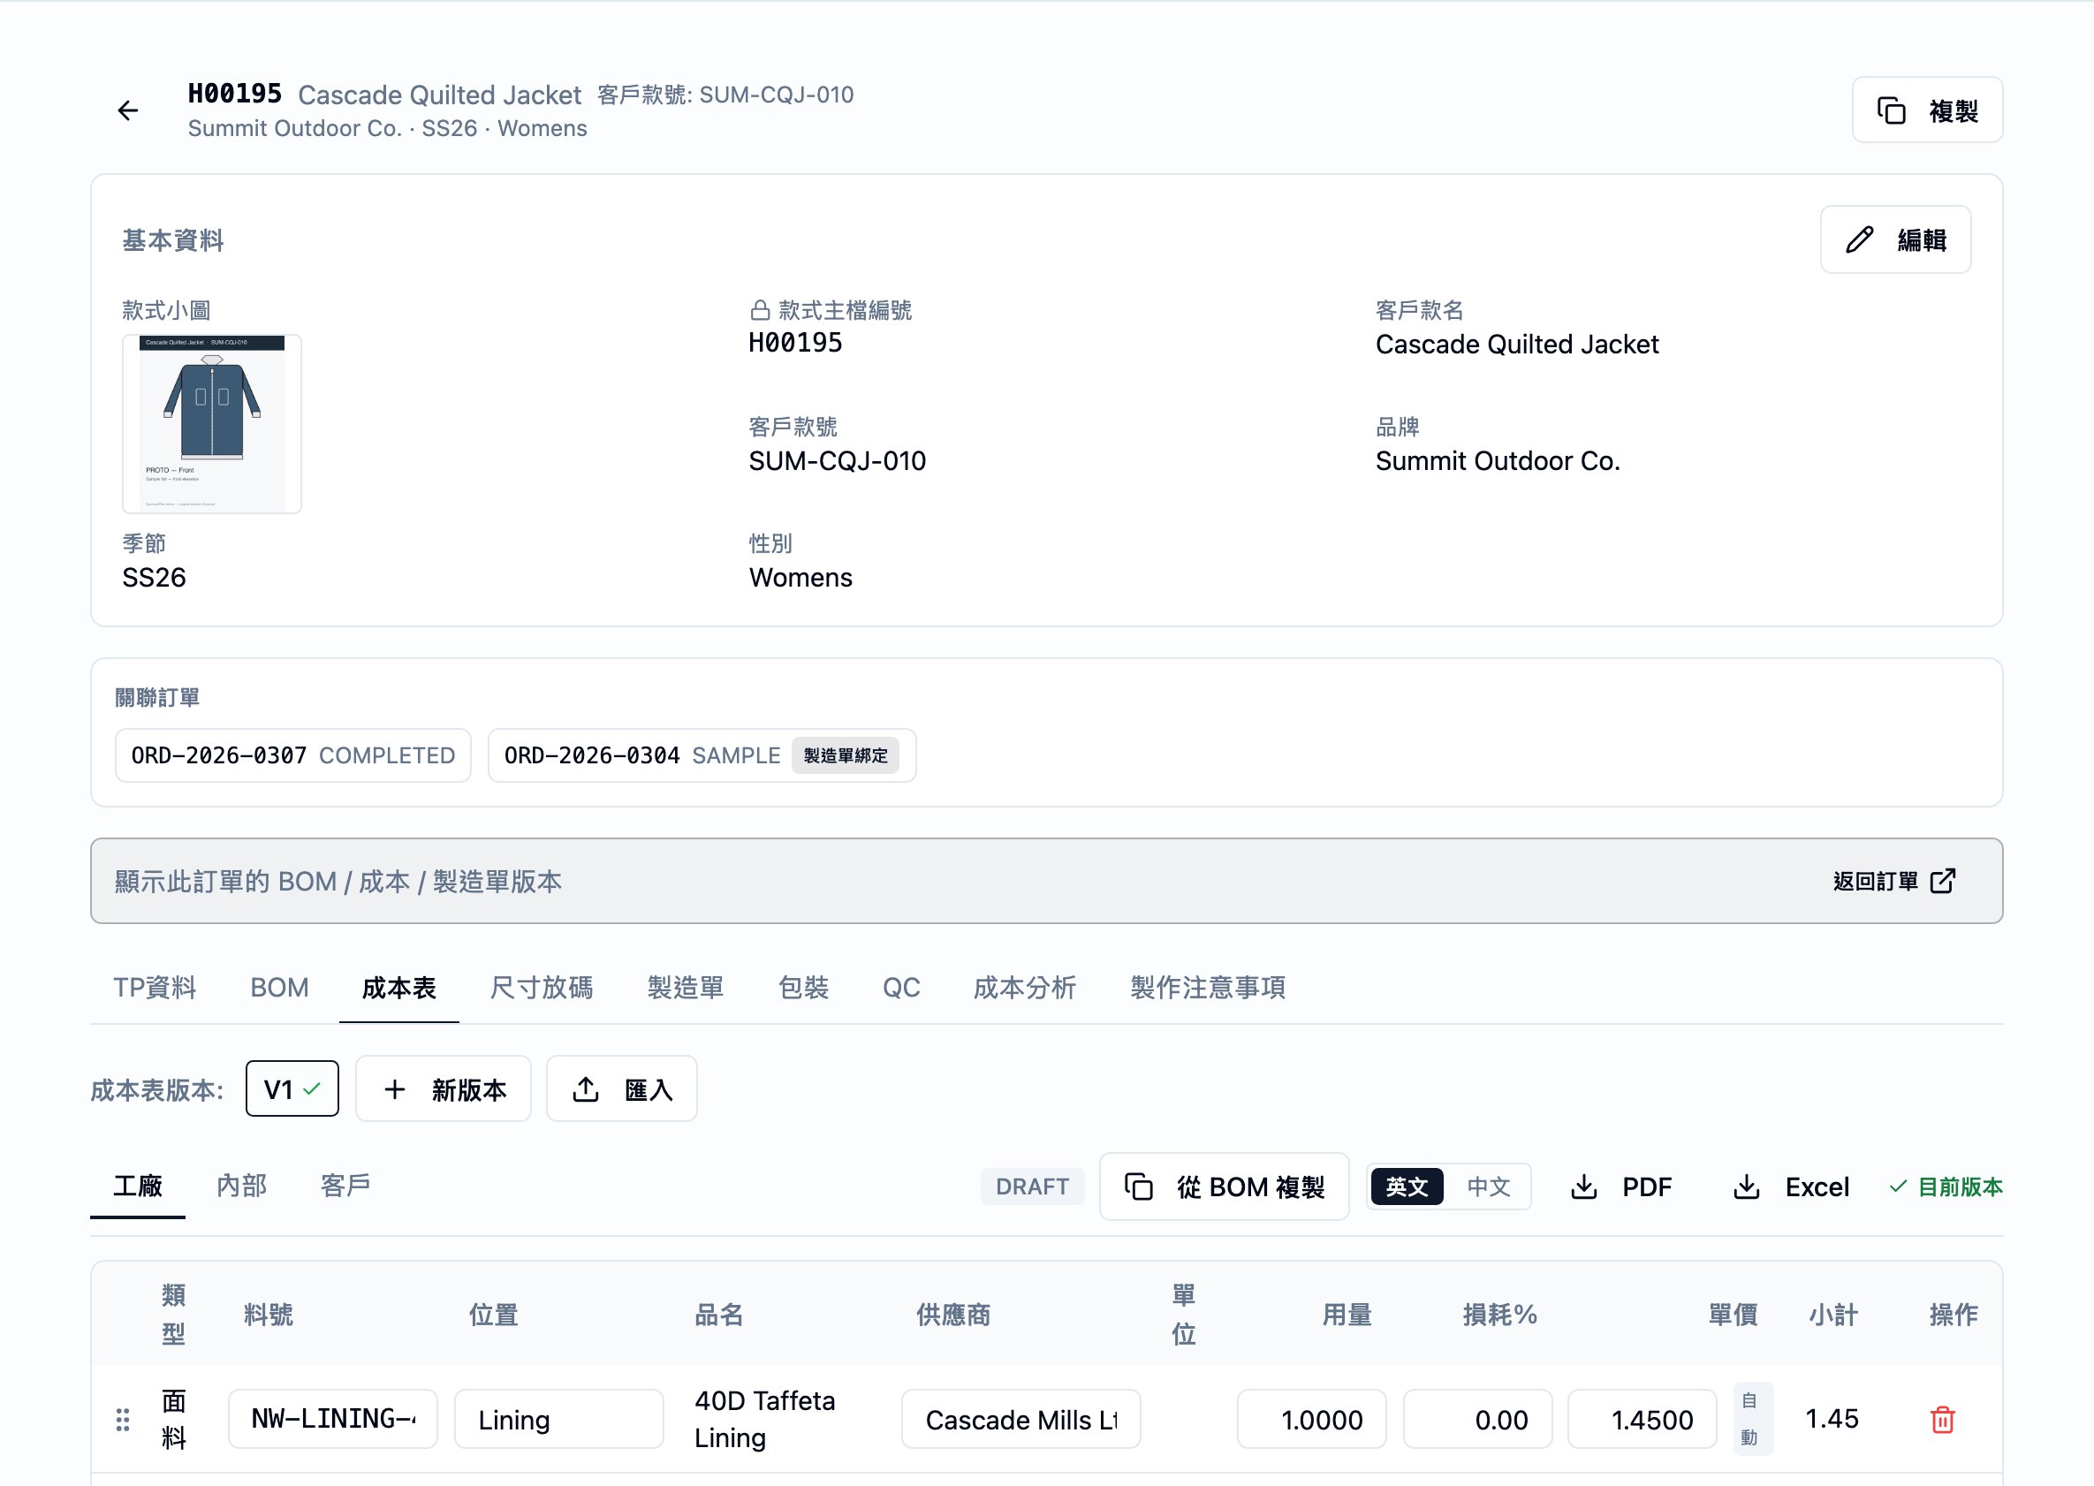
Task: Click the 位置 field showing Lining
Action: (559, 1419)
